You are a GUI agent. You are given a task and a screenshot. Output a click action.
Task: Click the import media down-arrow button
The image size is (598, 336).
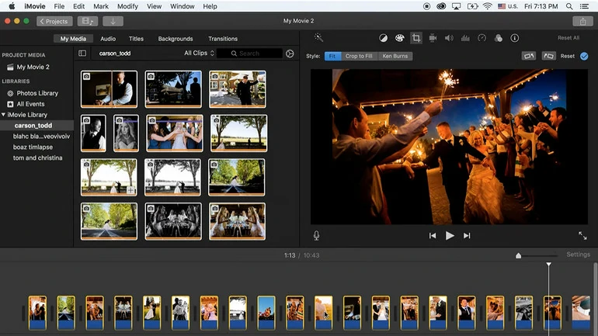[x=113, y=21]
